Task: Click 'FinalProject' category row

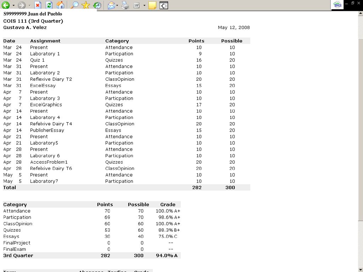Action: click(x=17, y=243)
